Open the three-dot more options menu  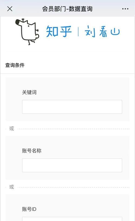[x=125, y=9]
